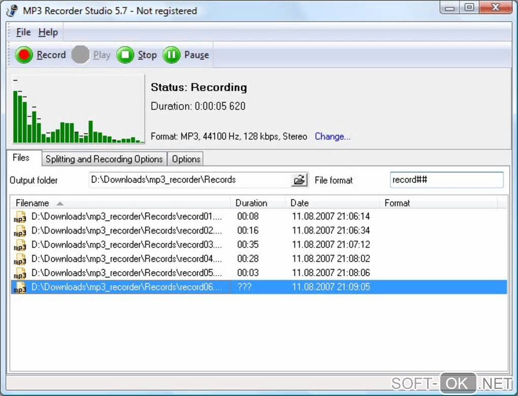This screenshot has height=396, width=518.
Task: Click date 11.08.2007 21:08:06
Action: tap(331, 274)
